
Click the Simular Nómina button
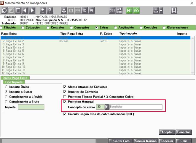(146, 141)
